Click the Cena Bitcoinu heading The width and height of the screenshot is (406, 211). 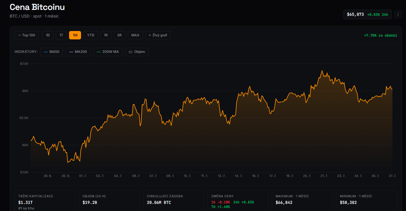(x=37, y=7)
